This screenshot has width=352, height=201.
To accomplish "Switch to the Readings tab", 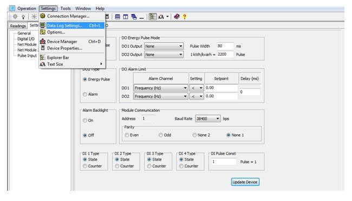I will click(x=18, y=26).
